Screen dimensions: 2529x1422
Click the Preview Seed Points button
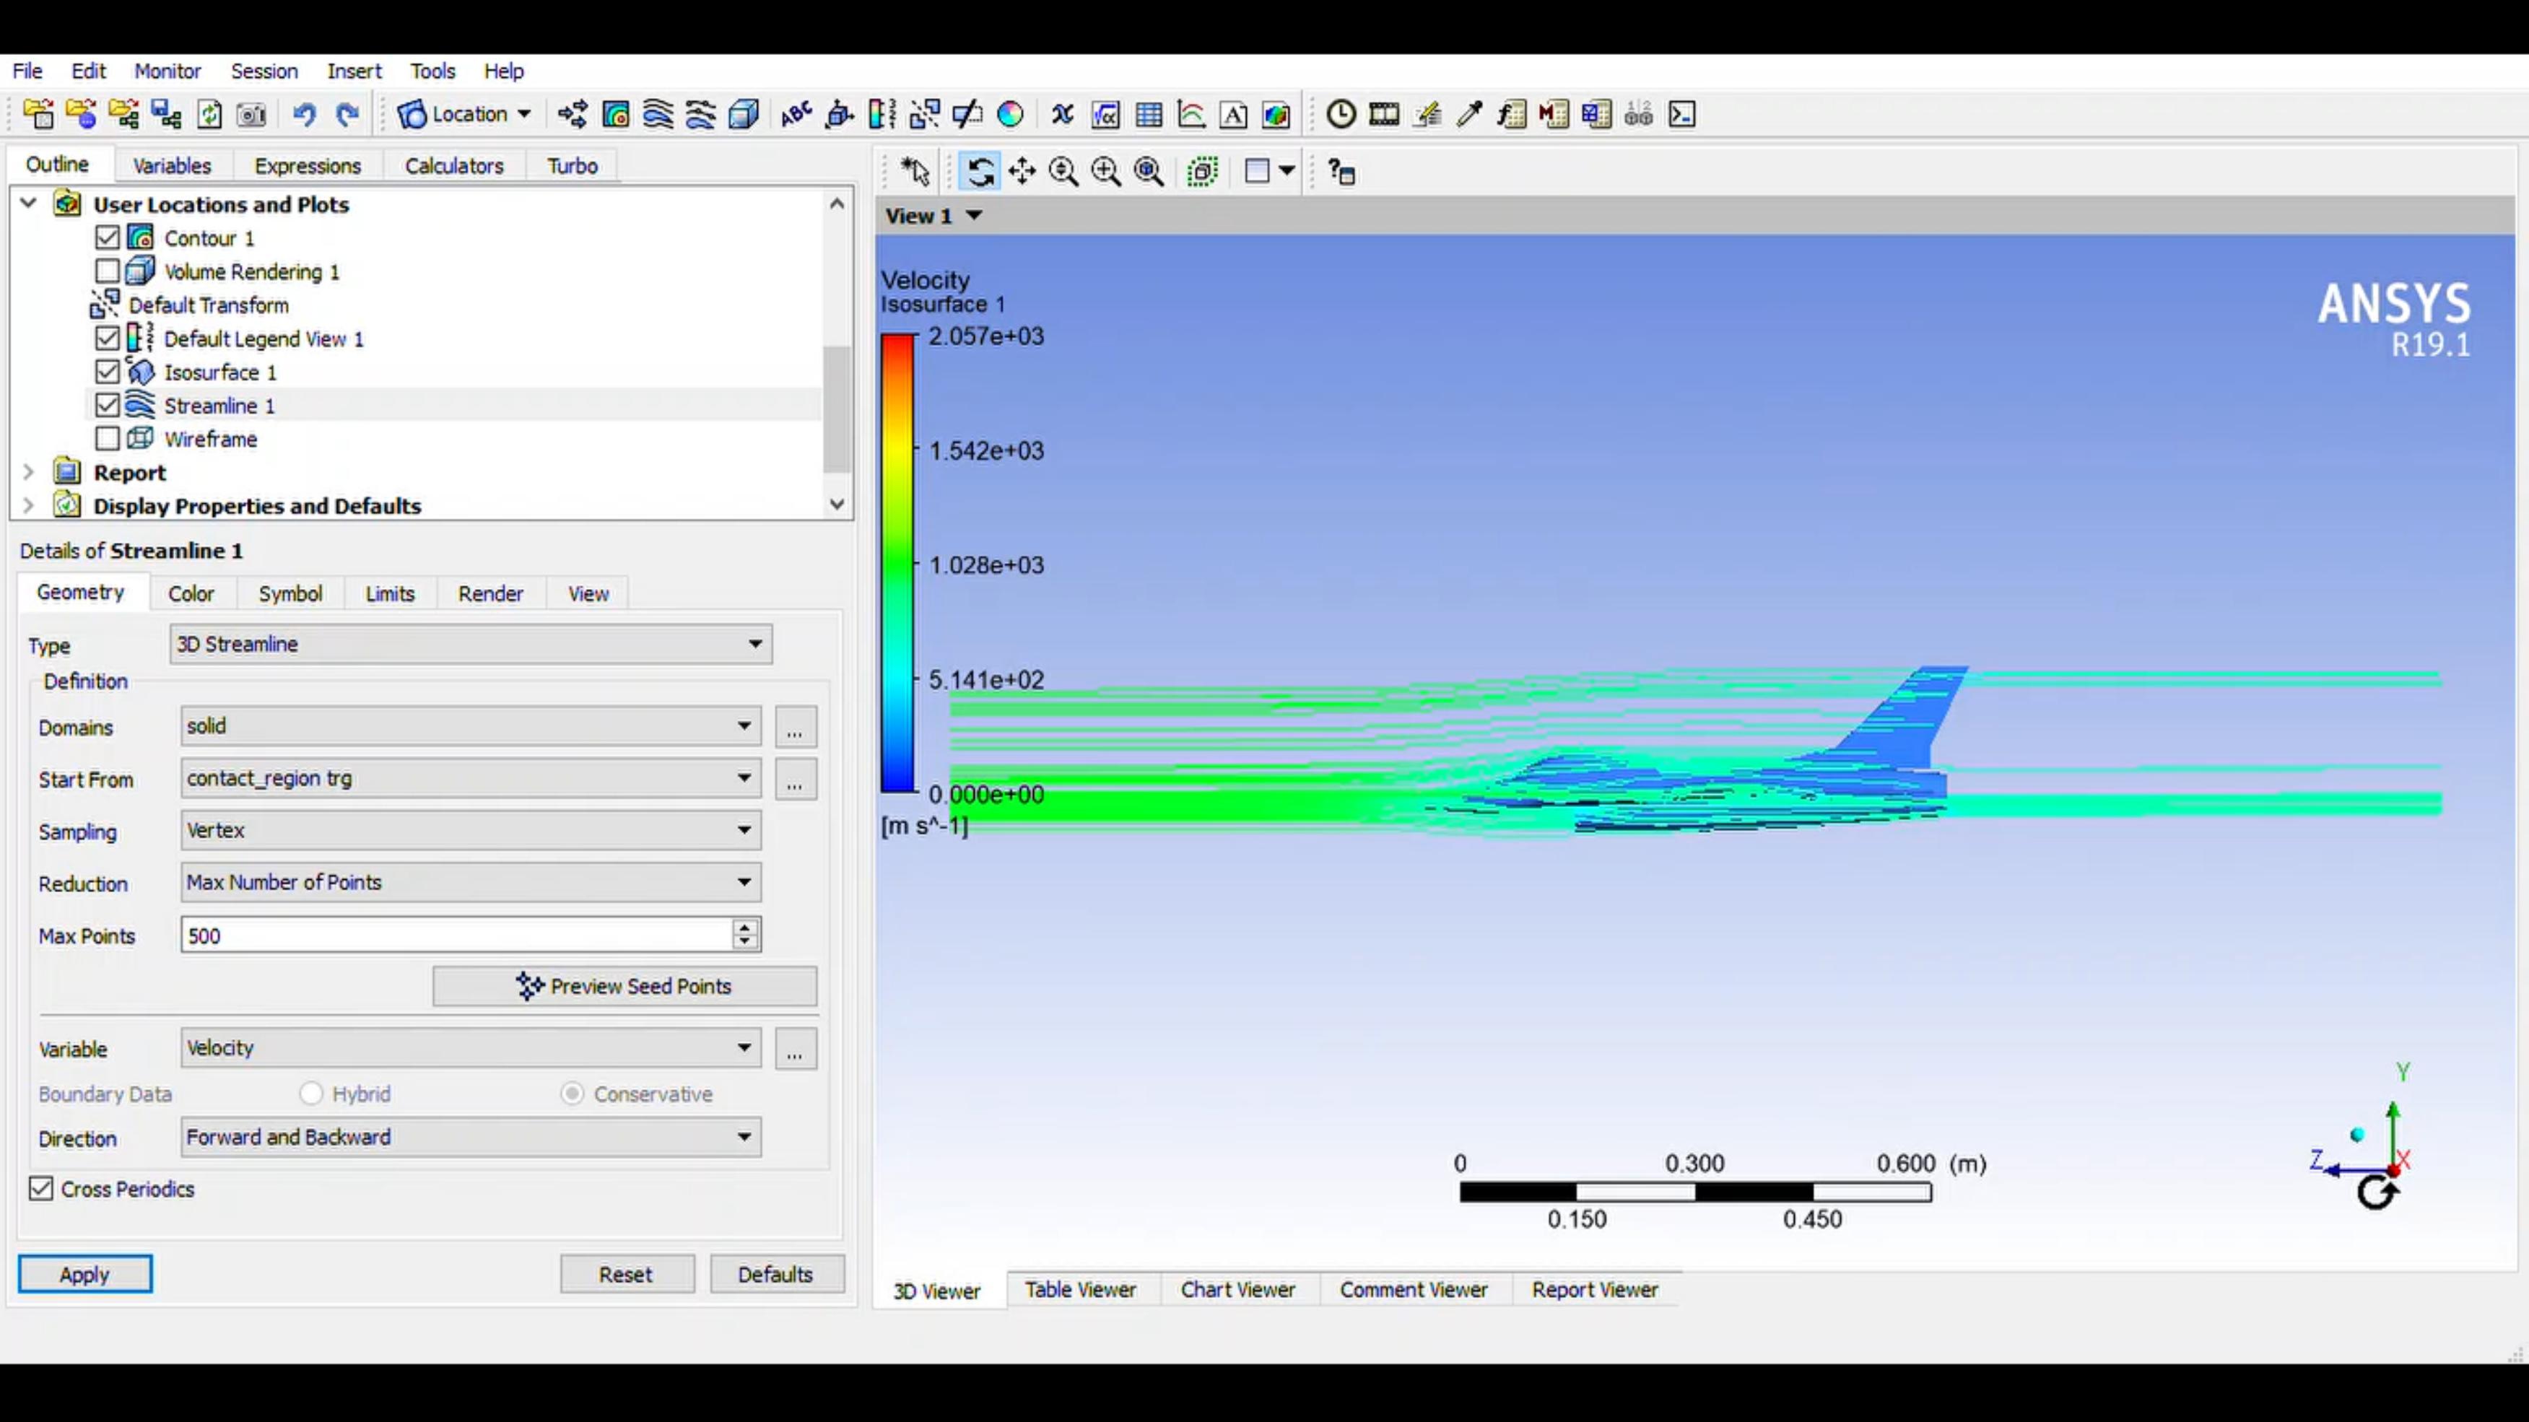[x=624, y=986]
